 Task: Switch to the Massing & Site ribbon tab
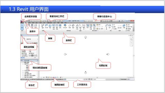(49, 23)
